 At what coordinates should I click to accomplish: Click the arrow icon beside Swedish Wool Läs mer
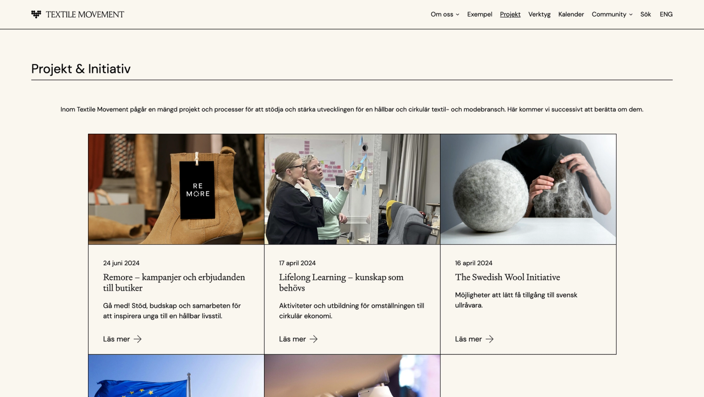click(x=490, y=339)
